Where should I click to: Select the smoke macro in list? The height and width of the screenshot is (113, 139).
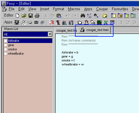point(12,49)
